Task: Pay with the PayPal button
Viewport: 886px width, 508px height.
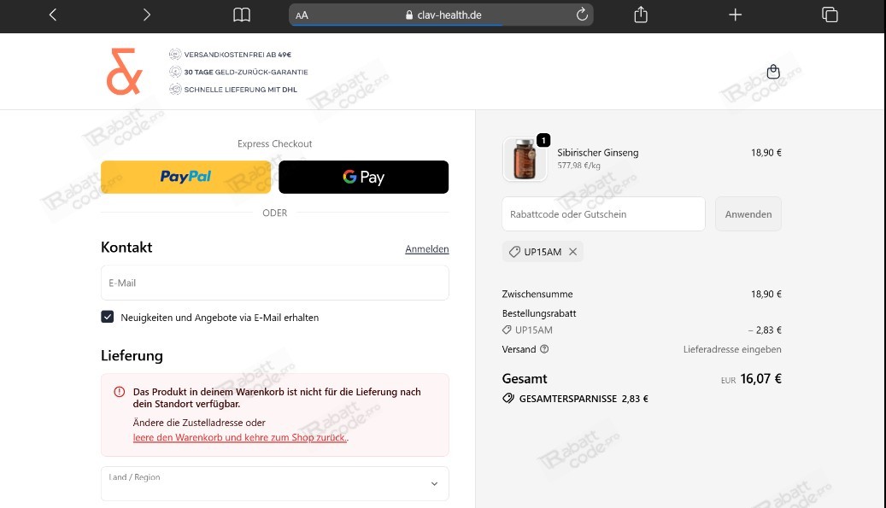Action: pyautogui.click(x=185, y=177)
